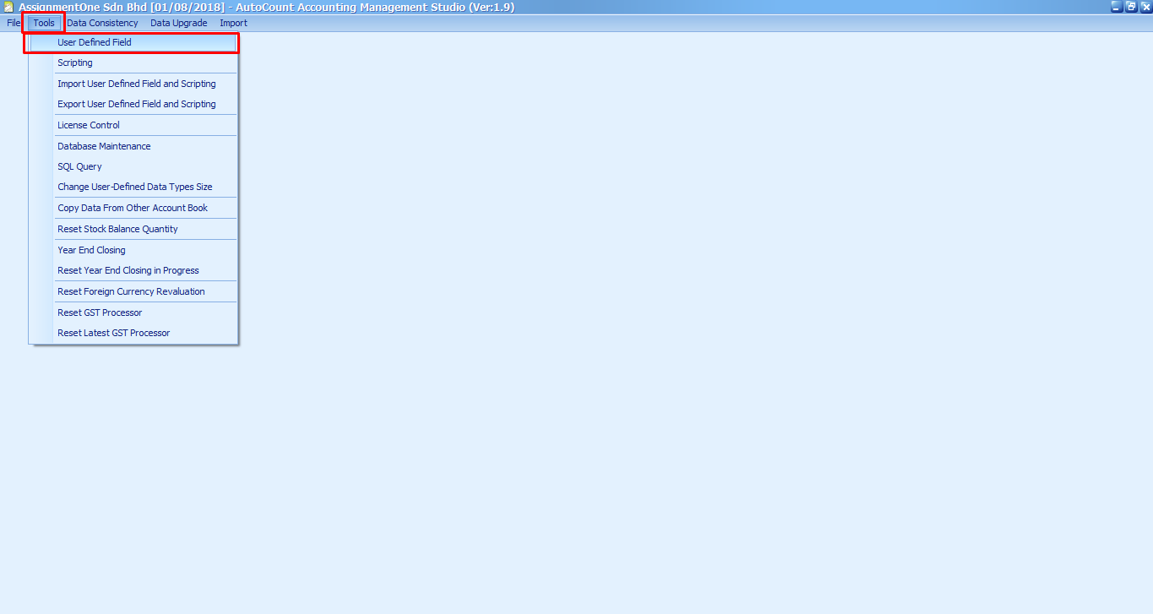Select the Scripting menu entry
The width and height of the screenshot is (1153, 614).
pyautogui.click(x=133, y=62)
